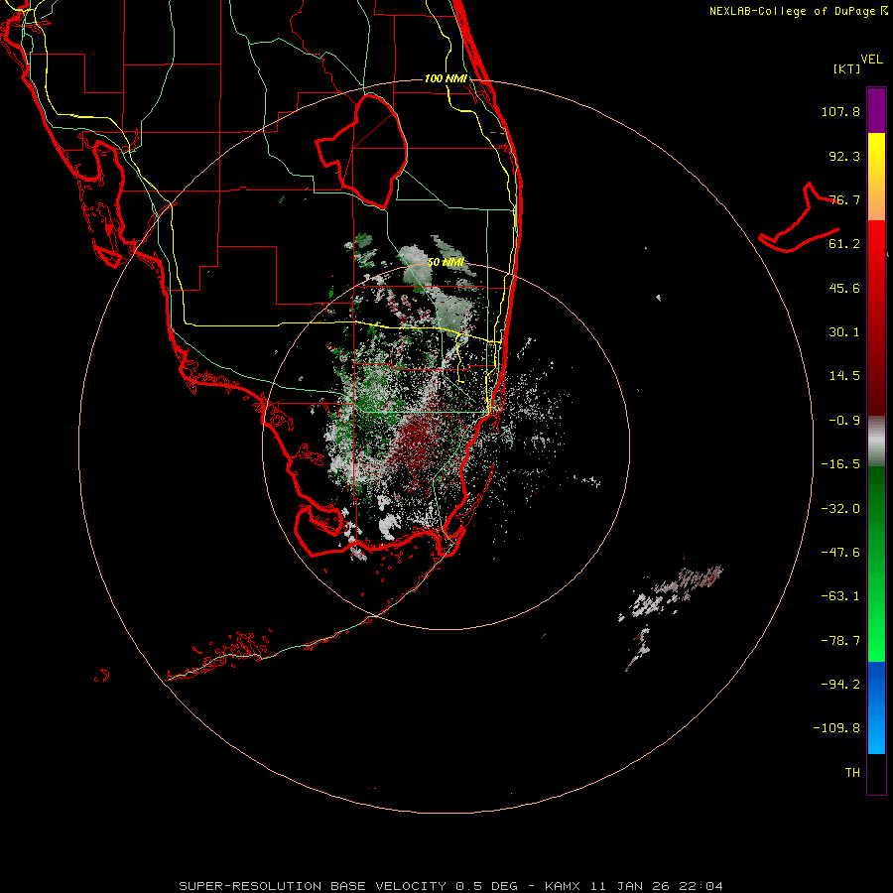Click the Lake Okeechobee outline on the map
Viewport: 893px width, 893px height.
click(362, 150)
